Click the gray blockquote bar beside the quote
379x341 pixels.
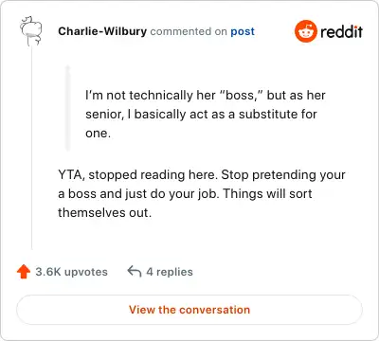(67, 108)
